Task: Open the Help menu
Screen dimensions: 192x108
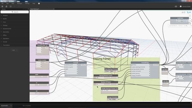Action: pos(34,4)
